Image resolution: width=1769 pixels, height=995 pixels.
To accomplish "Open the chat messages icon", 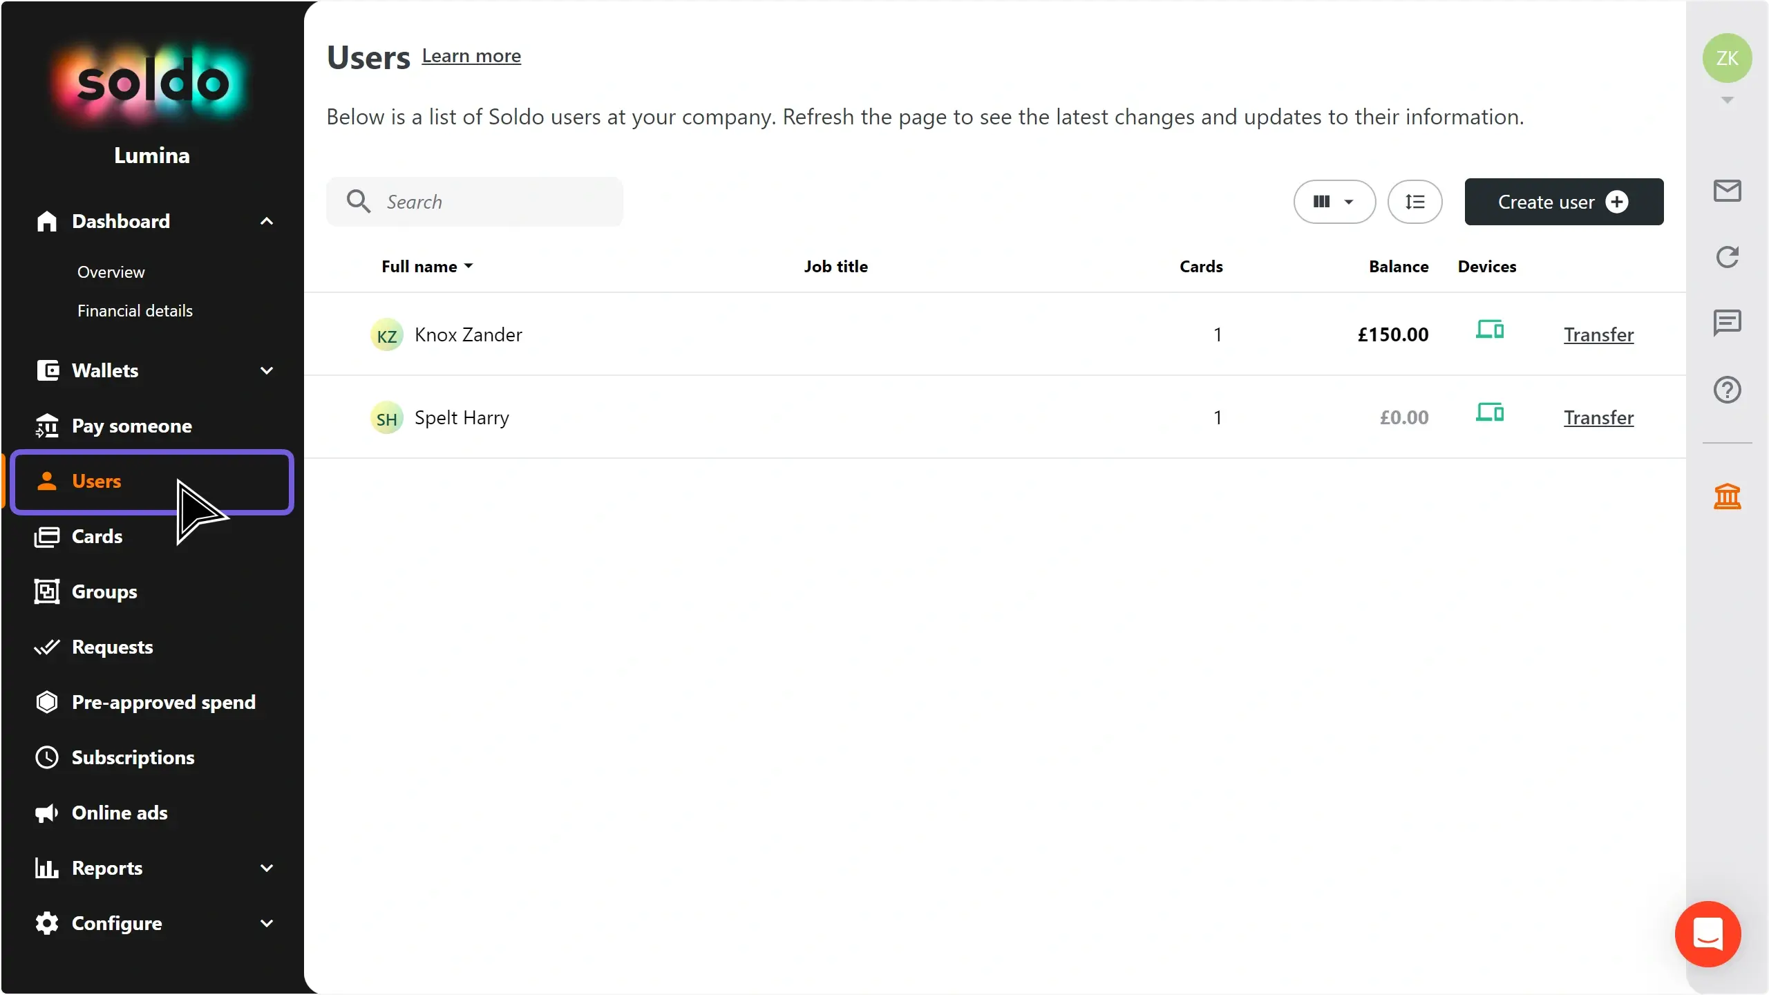I will tap(1727, 323).
